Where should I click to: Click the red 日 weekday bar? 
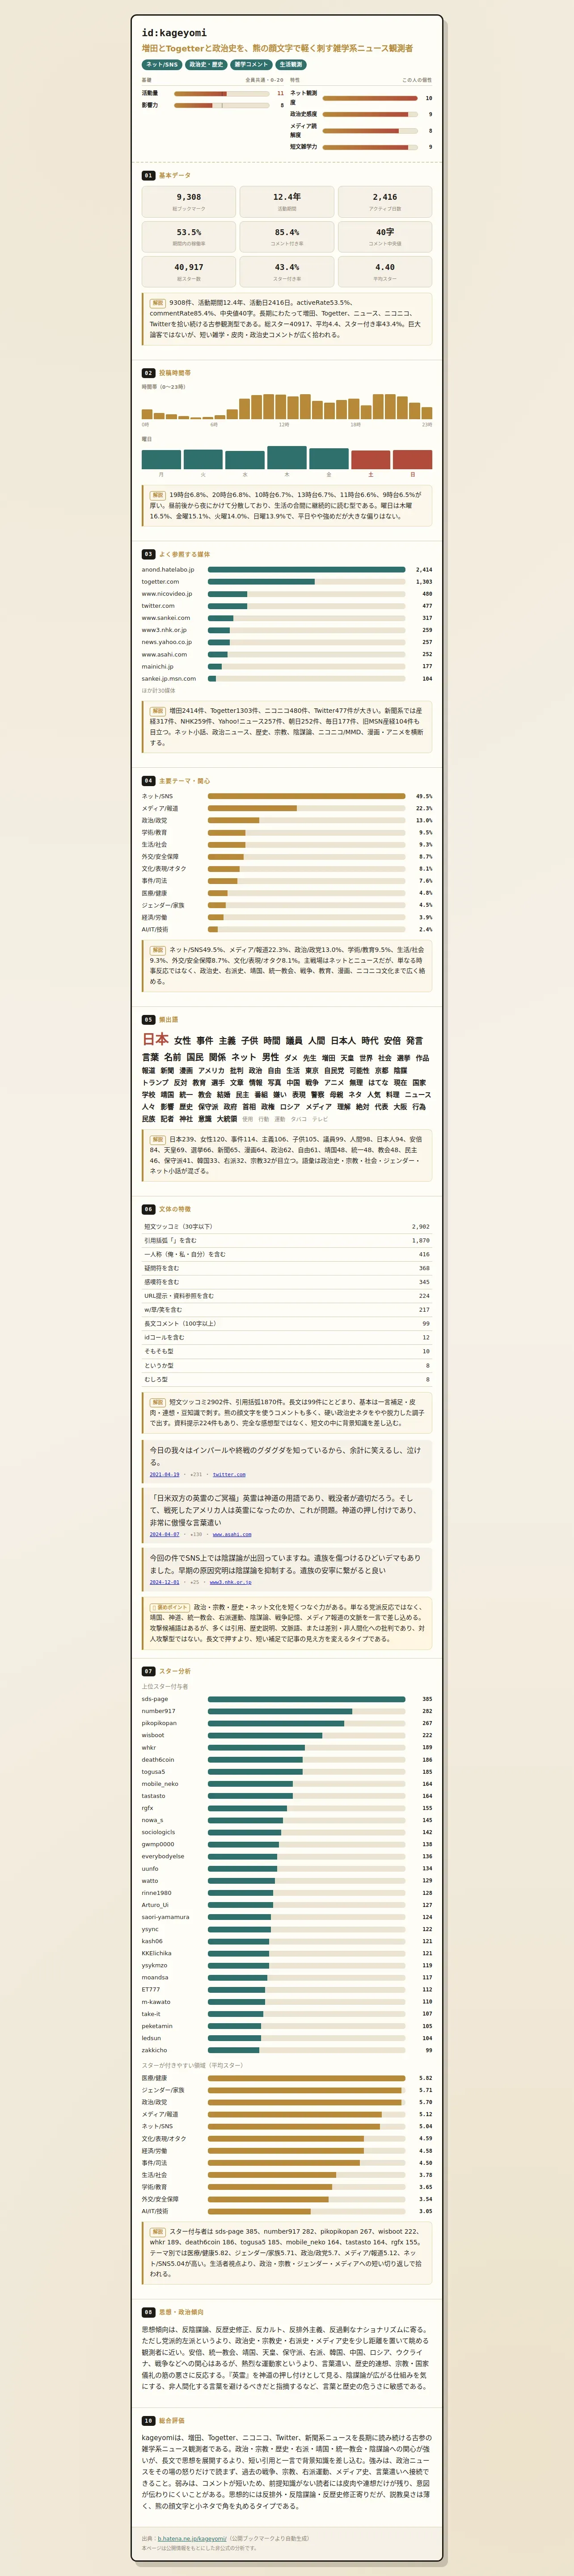[413, 460]
